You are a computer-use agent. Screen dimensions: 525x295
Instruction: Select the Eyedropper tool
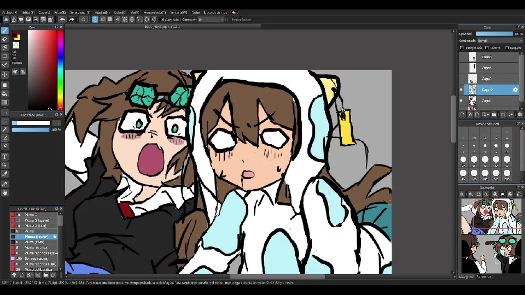pos(5,184)
